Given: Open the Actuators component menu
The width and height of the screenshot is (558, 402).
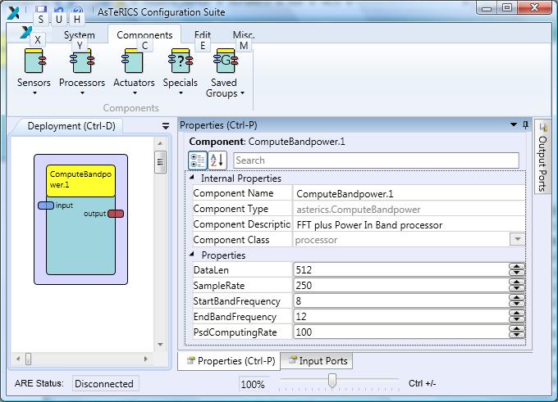Looking at the screenshot, I should [x=134, y=72].
